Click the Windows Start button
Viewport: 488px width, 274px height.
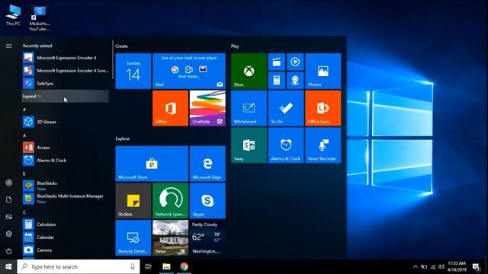pos(8,266)
